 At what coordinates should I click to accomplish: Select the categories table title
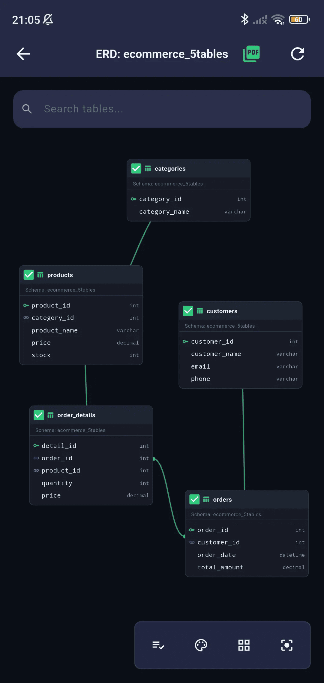[x=170, y=169]
